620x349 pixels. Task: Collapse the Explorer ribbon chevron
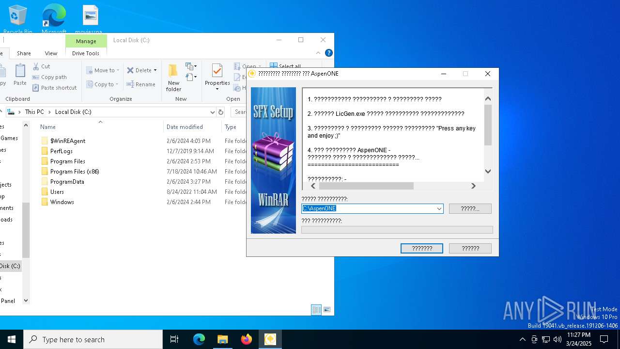pos(318,53)
